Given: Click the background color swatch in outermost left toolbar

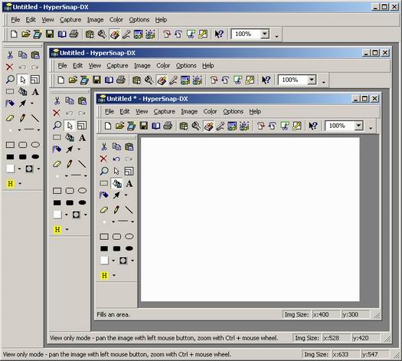Looking at the screenshot, I should 29,169.
